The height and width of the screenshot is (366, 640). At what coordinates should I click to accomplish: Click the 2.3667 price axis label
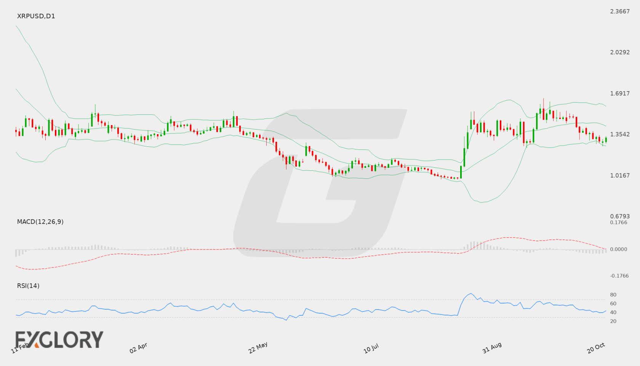[x=620, y=11]
